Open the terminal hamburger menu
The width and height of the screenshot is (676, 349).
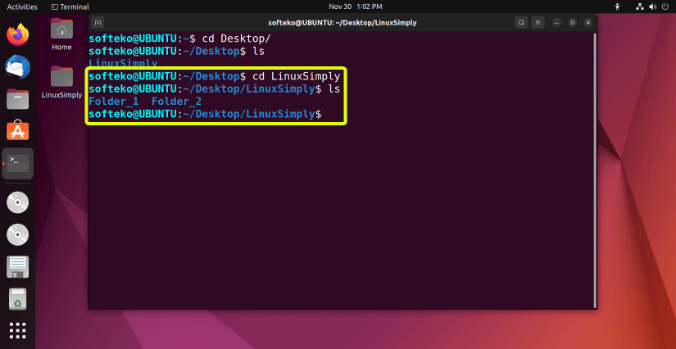pyautogui.click(x=538, y=22)
